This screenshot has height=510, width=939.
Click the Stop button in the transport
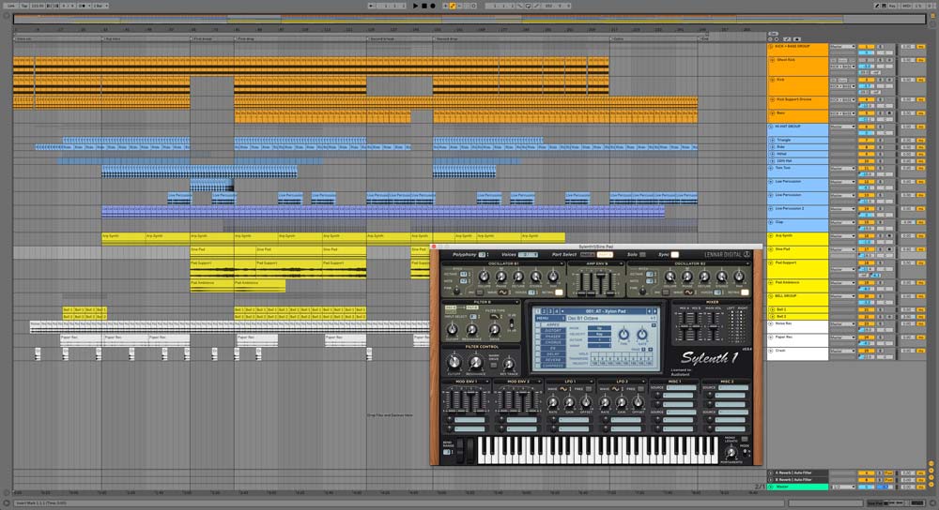click(x=423, y=6)
